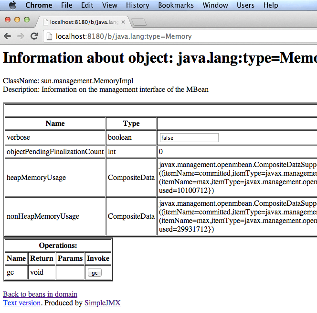Viewport: 317px width, 313px height.
Task: Click CompositeData type in heapMemoryUsage row
Action: click(131, 178)
